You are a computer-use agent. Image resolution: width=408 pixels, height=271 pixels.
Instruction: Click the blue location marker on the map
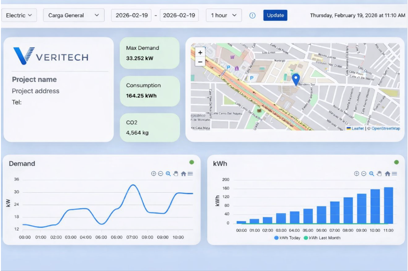pos(295,79)
